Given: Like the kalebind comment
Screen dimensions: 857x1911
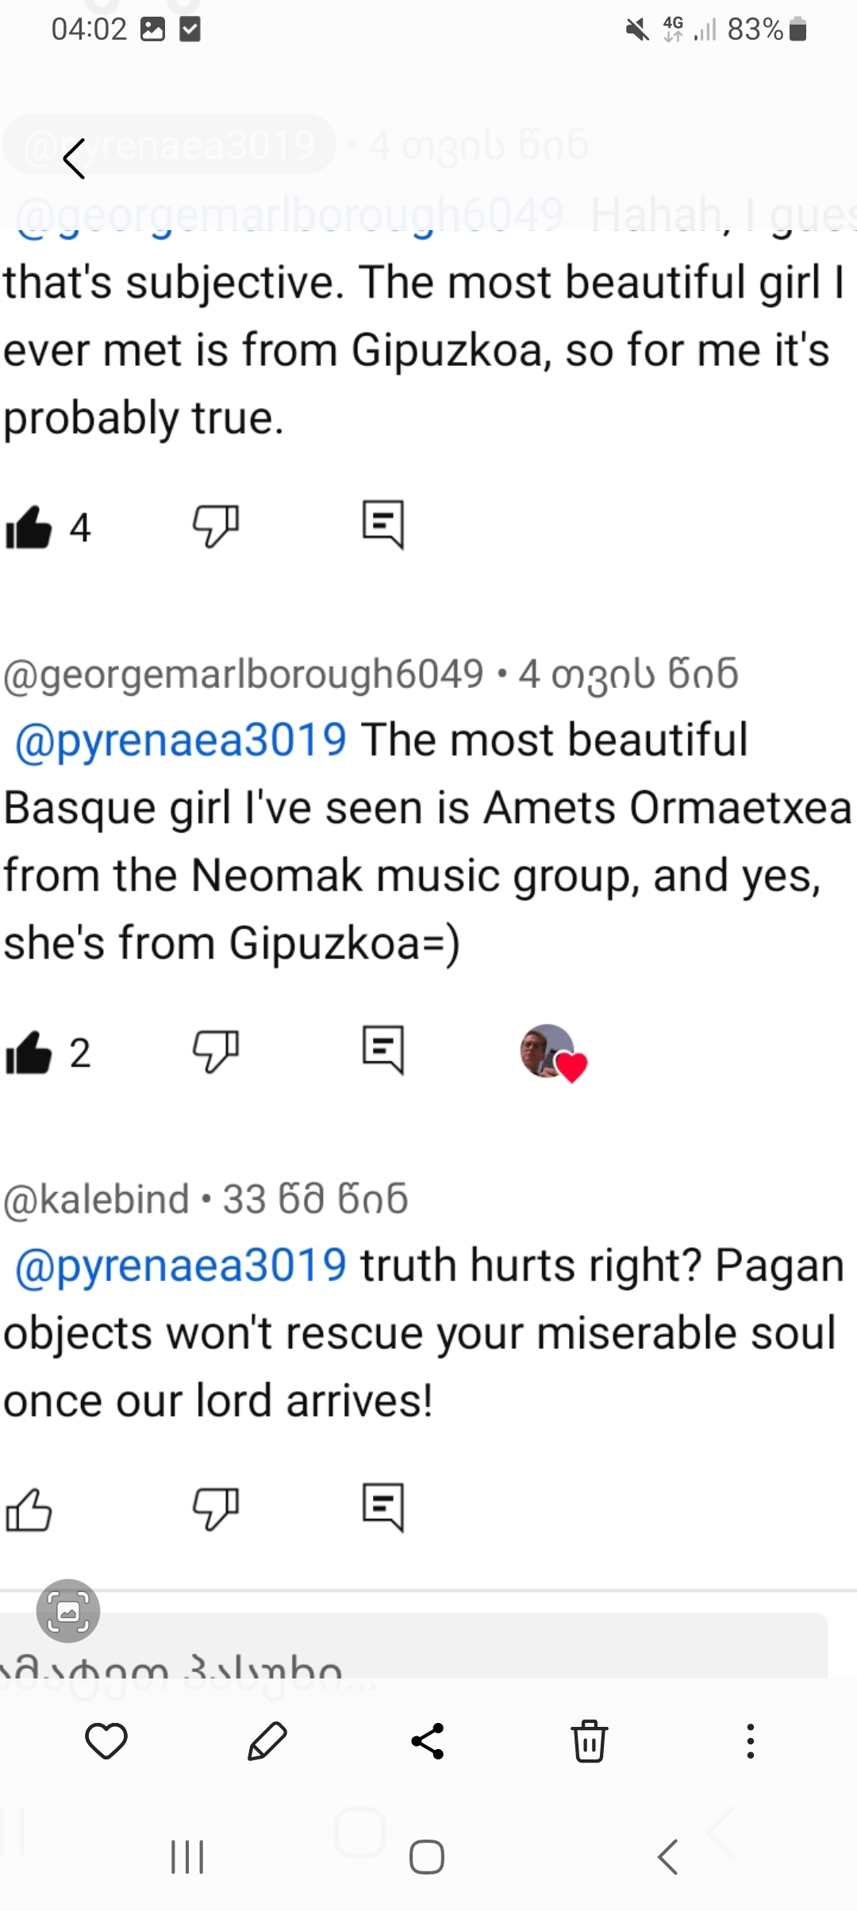Looking at the screenshot, I should 29,1509.
